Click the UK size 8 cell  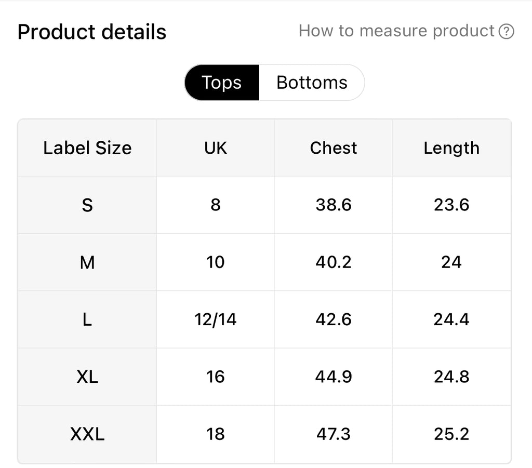tap(216, 205)
